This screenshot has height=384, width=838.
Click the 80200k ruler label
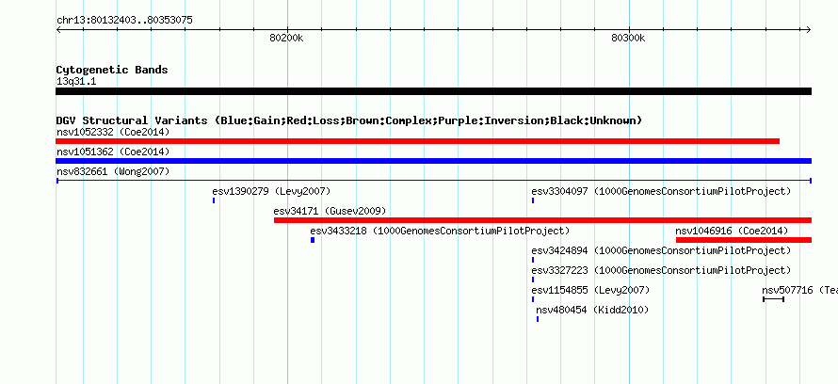coord(286,38)
